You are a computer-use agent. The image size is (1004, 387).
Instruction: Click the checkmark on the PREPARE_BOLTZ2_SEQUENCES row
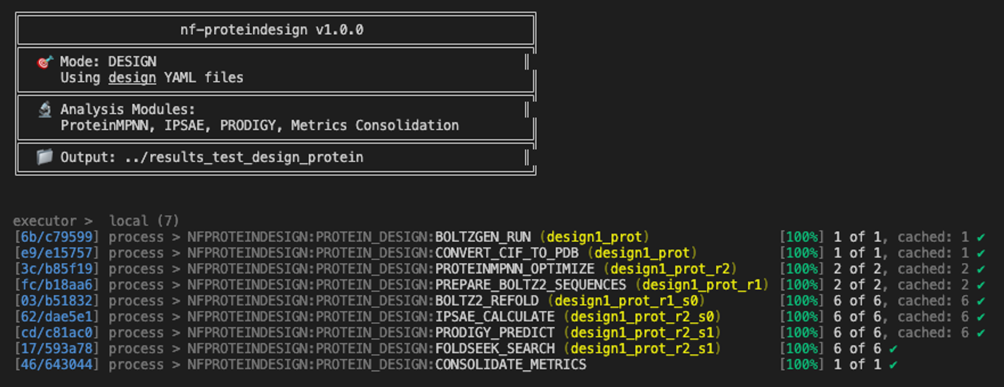click(x=981, y=285)
